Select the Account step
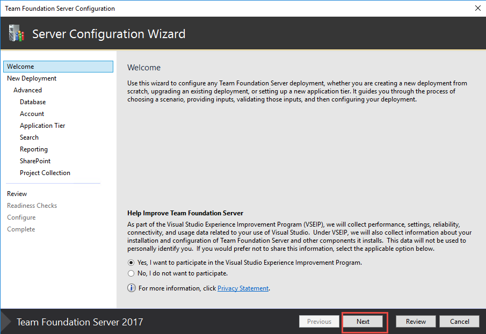Image resolution: width=486 pixels, height=334 pixels. coord(32,114)
